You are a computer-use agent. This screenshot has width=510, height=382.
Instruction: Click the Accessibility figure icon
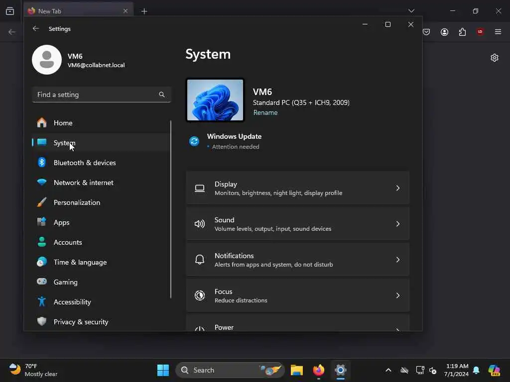tap(42, 301)
